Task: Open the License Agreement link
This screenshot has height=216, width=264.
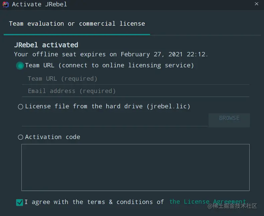Action: 208,202
